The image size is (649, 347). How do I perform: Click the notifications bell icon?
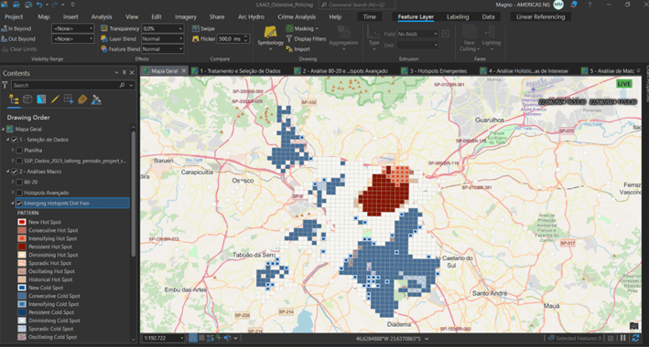(x=574, y=5)
